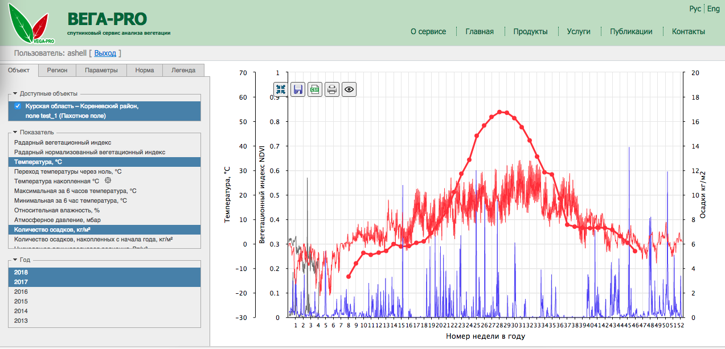Click the fit-to-window icon above the chart

tap(280, 89)
